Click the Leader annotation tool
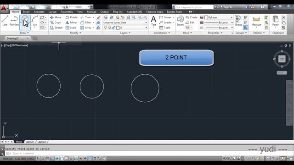Viewport: 294px width, 165px height. pos(165,22)
